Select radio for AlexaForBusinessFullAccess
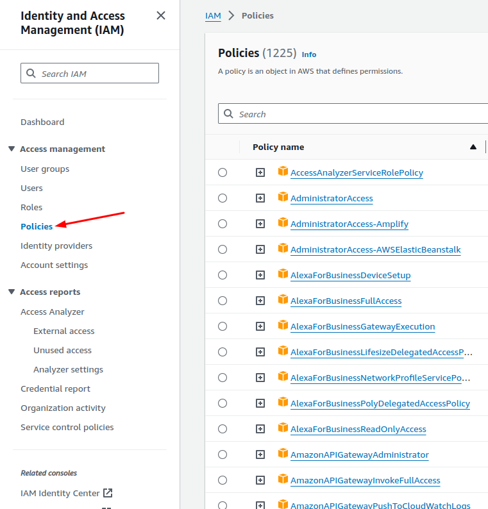 click(223, 301)
